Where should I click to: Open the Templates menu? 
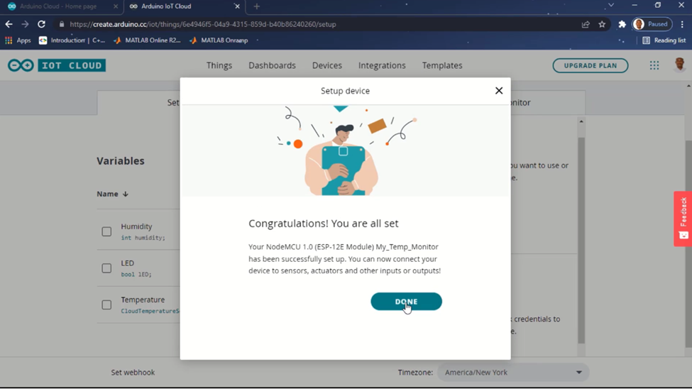[x=442, y=65]
